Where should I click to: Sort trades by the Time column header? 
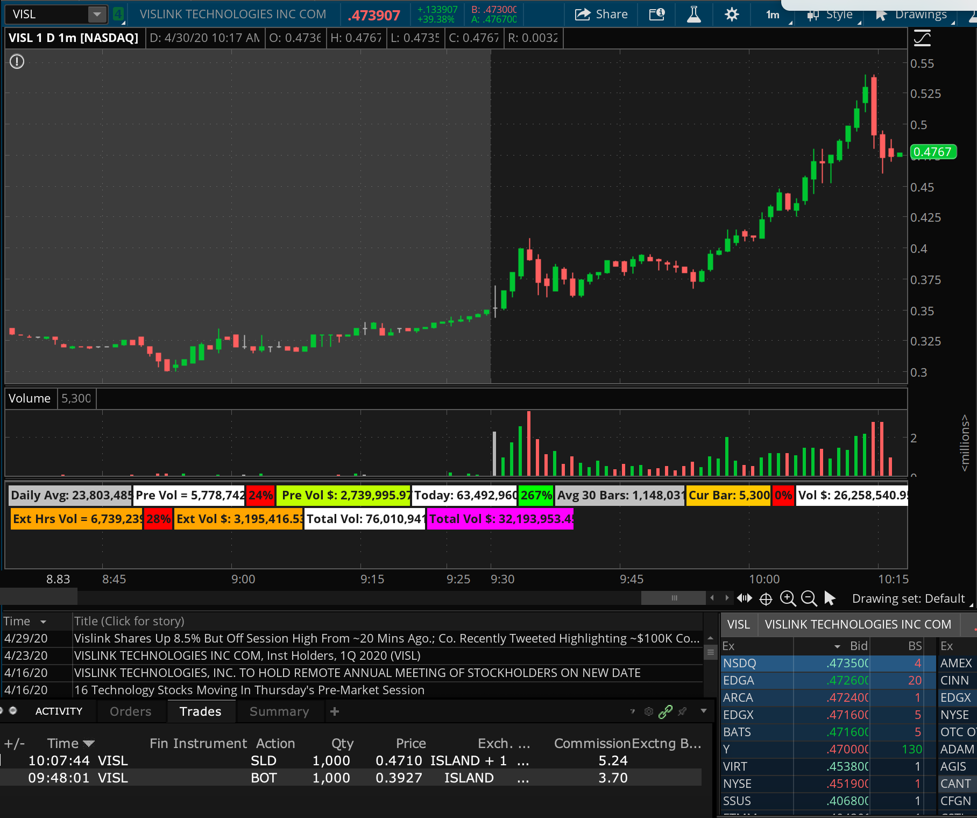(x=70, y=743)
